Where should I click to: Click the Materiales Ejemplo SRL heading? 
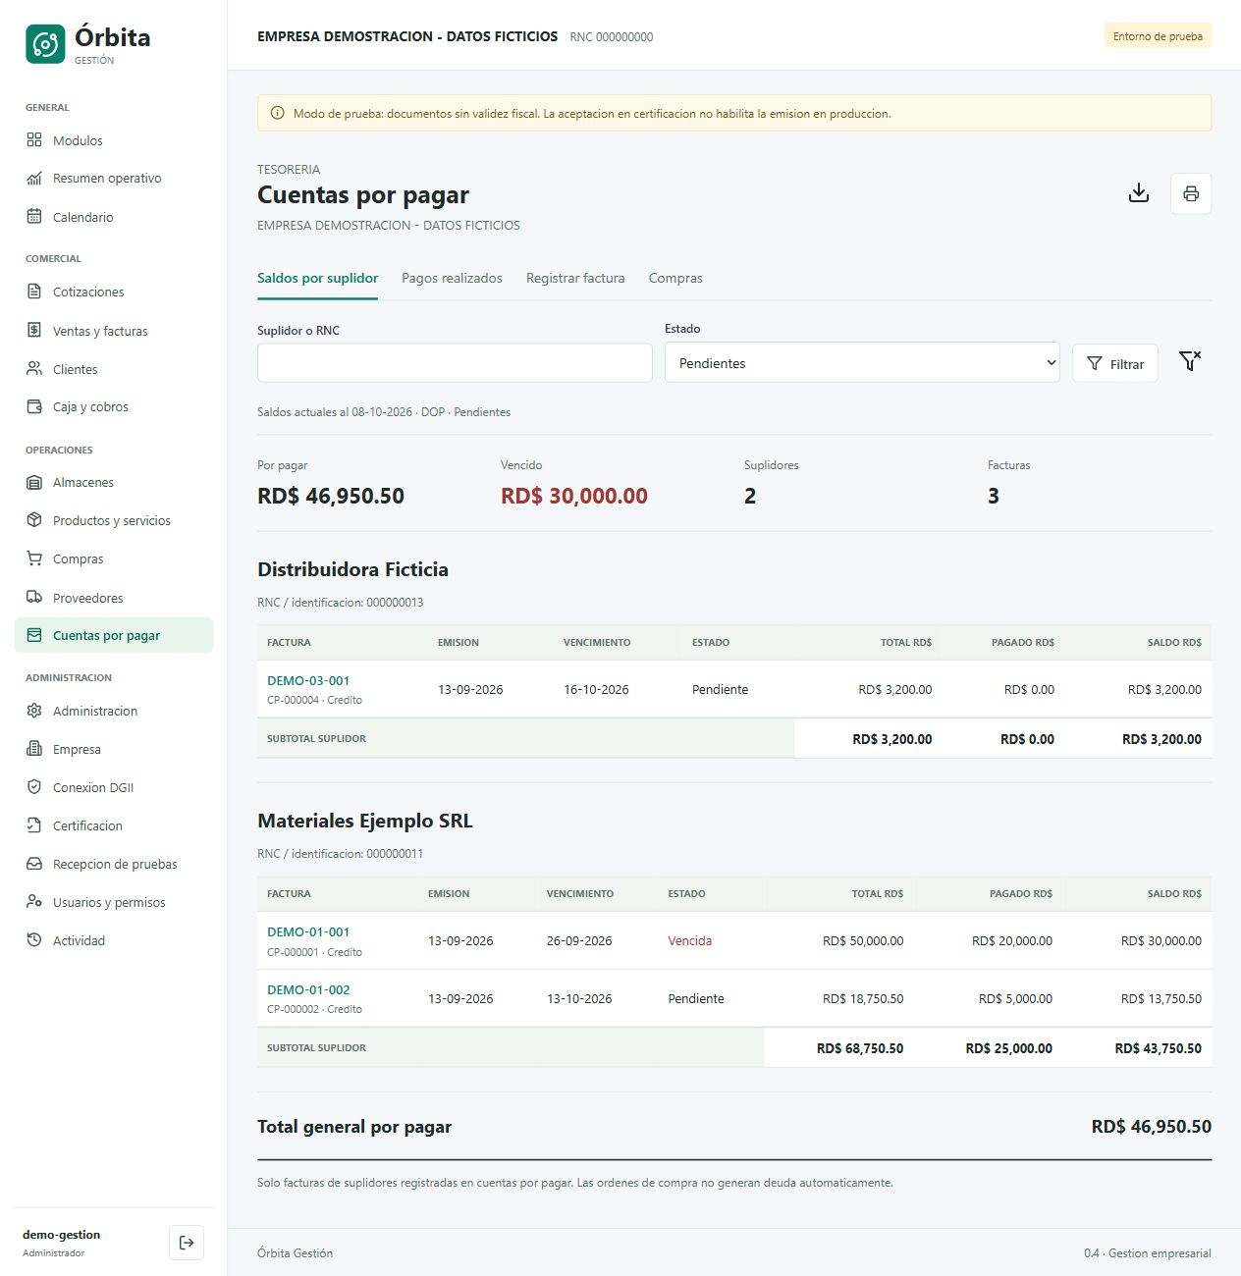pyautogui.click(x=365, y=821)
